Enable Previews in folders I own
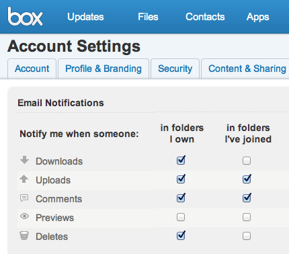The image size is (289, 254). [x=181, y=217]
